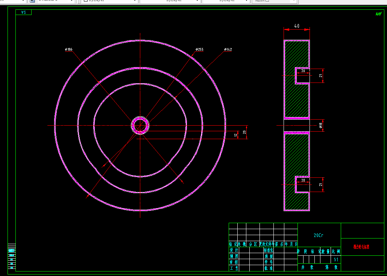Select the 批准 cell in title block
Viewport: 387px width, 276px height.
tap(268, 268)
